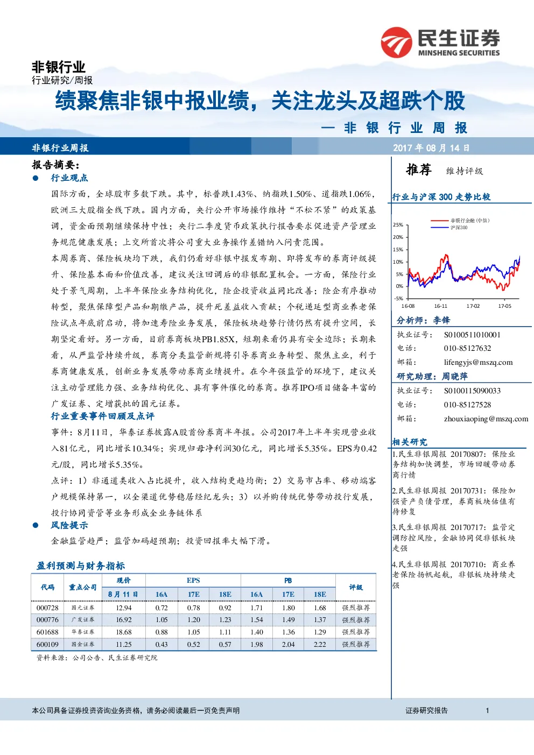Open related report dated 20170710
534x755 pixels.
coord(454,575)
